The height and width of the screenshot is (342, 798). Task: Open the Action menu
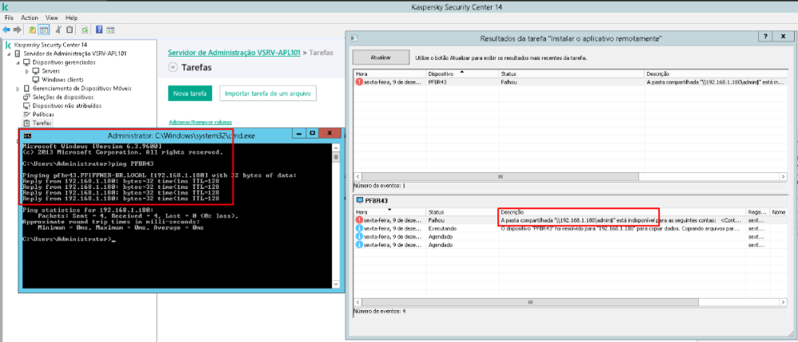pos(30,17)
